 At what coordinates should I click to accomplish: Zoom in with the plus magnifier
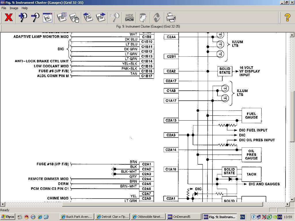pos(23,18)
